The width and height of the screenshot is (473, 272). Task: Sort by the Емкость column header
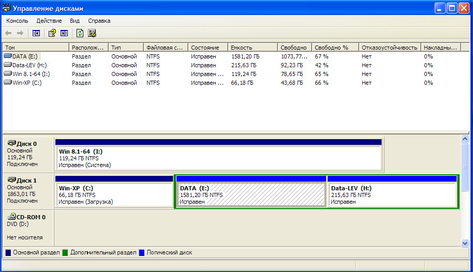coord(252,47)
